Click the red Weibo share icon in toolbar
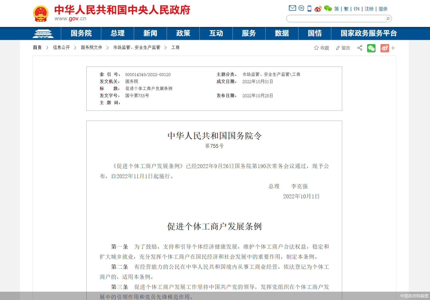The image size is (430, 300). pyautogui.click(x=384, y=48)
